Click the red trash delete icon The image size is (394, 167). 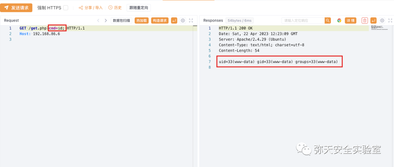365,21
